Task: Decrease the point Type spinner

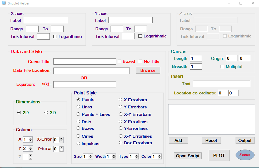Action: (x=137, y=158)
